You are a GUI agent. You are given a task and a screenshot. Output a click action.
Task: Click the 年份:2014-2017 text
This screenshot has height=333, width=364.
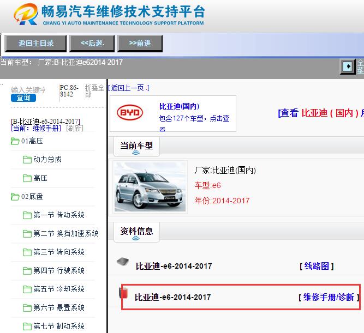point(222,201)
